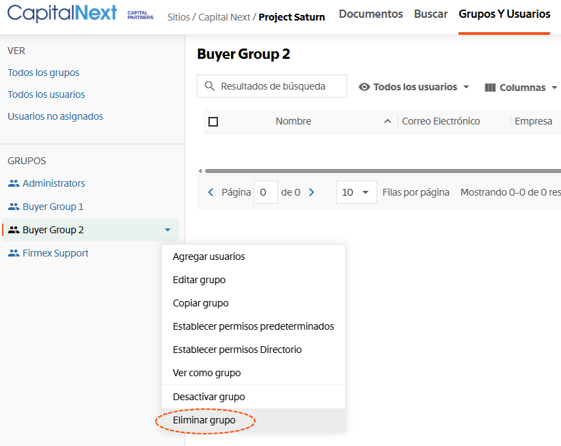This screenshot has width=561, height=446.
Task: Open the rows-per-page dropdown showing 10
Action: [x=357, y=192]
